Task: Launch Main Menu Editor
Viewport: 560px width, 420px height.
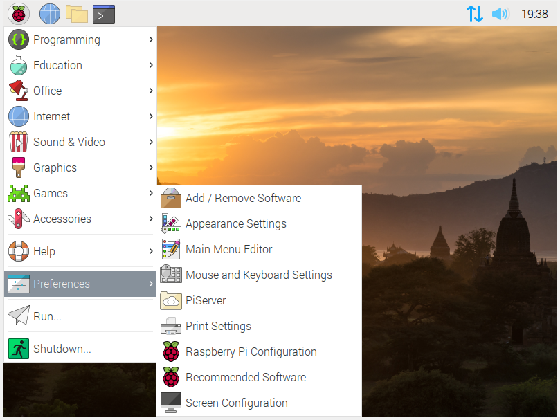Action: [260, 249]
